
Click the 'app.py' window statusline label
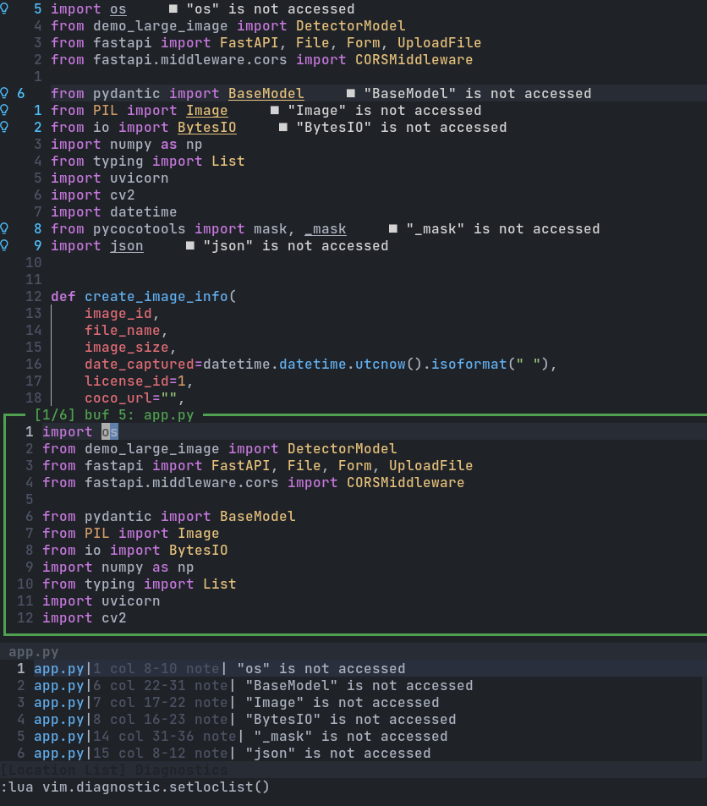point(34,652)
